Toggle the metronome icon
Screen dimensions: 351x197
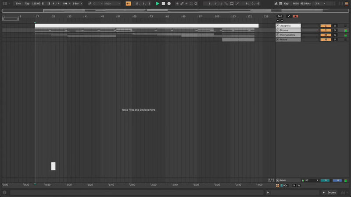pos(65,4)
